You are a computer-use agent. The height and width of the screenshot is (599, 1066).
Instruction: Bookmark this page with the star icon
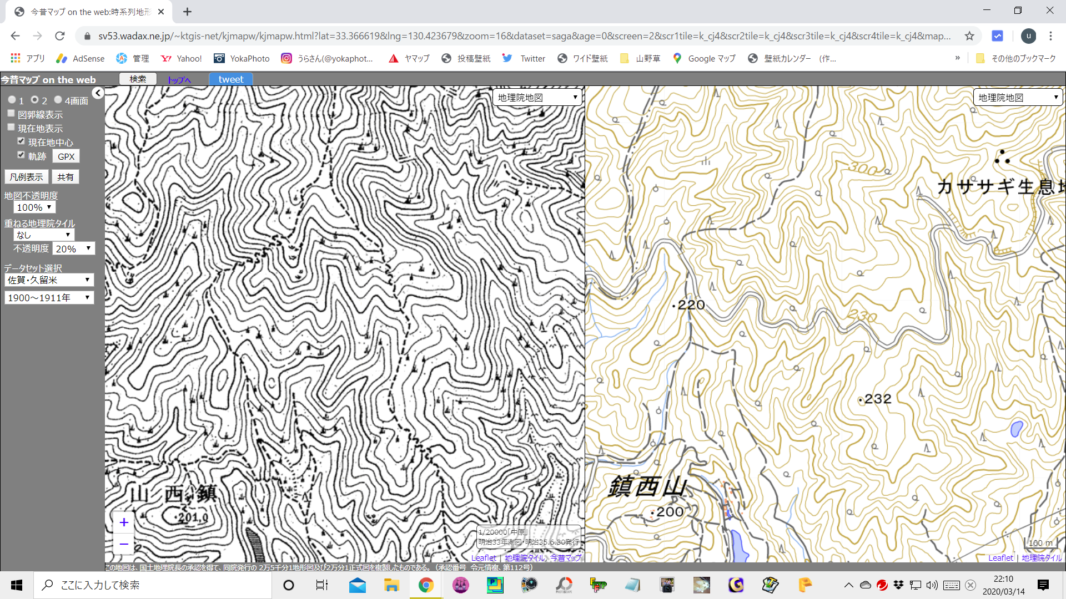[x=969, y=36]
